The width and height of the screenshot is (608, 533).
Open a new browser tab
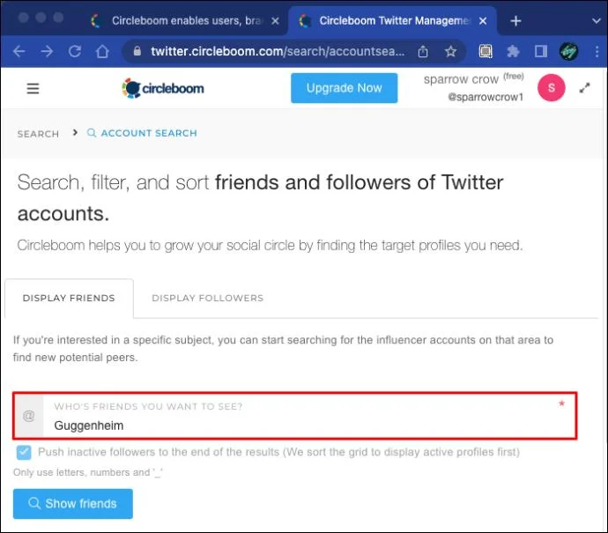[515, 21]
